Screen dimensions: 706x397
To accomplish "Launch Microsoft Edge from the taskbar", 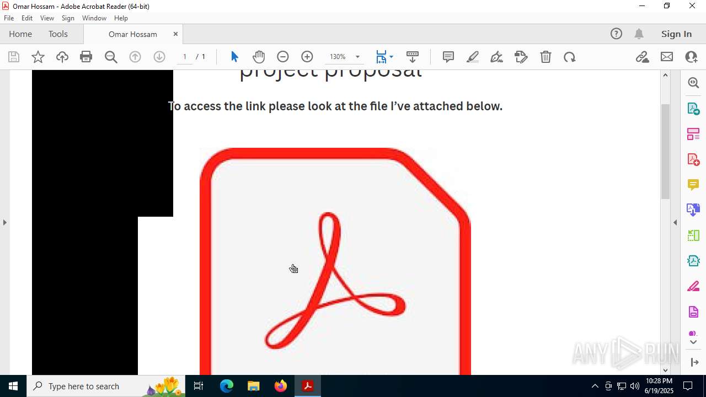I will coord(227,386).
